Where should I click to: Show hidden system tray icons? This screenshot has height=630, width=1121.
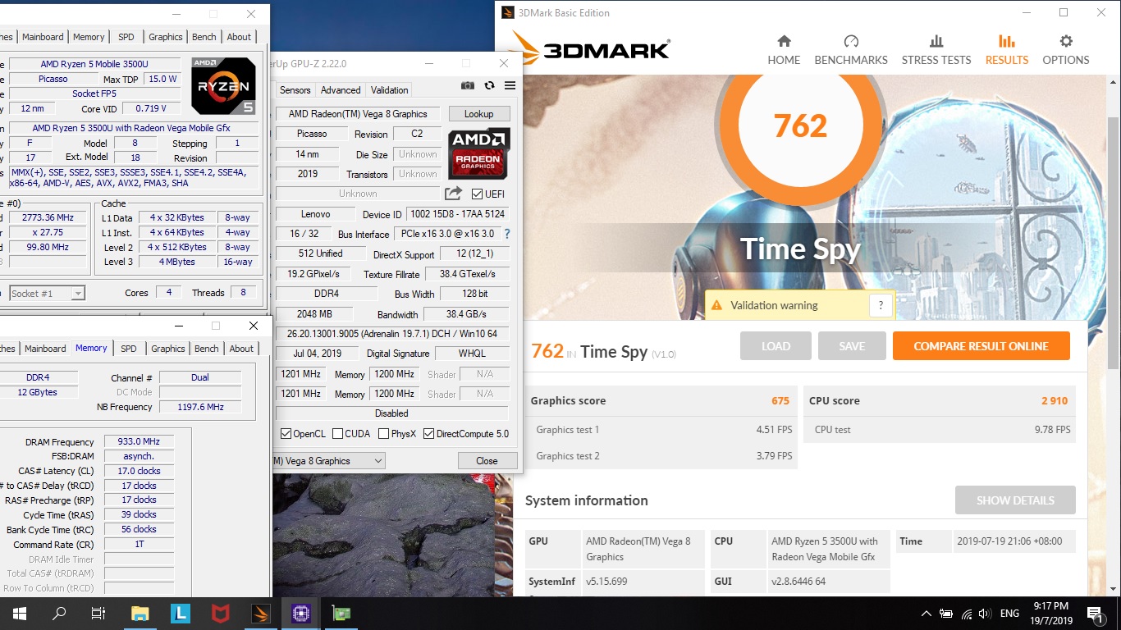click(926, 613)
